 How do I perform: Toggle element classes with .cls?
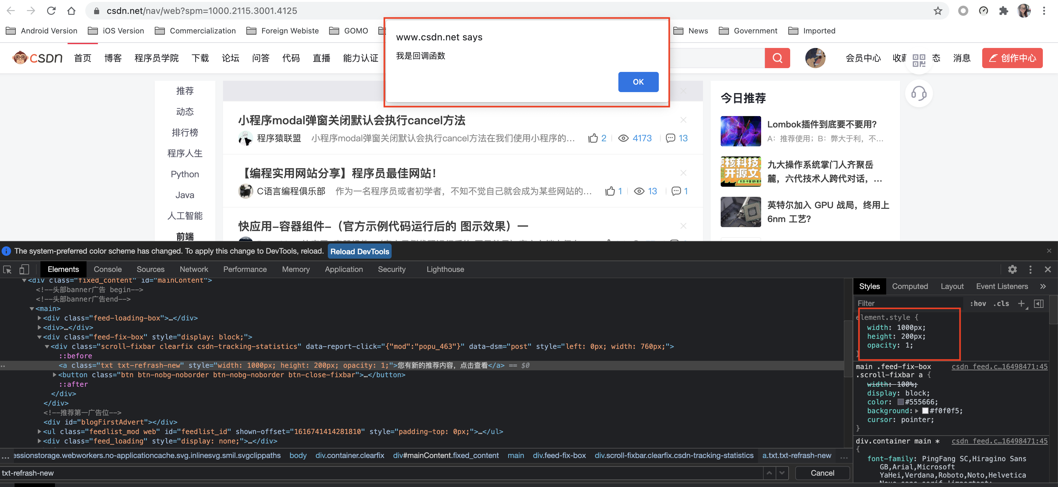point(1001,304)
